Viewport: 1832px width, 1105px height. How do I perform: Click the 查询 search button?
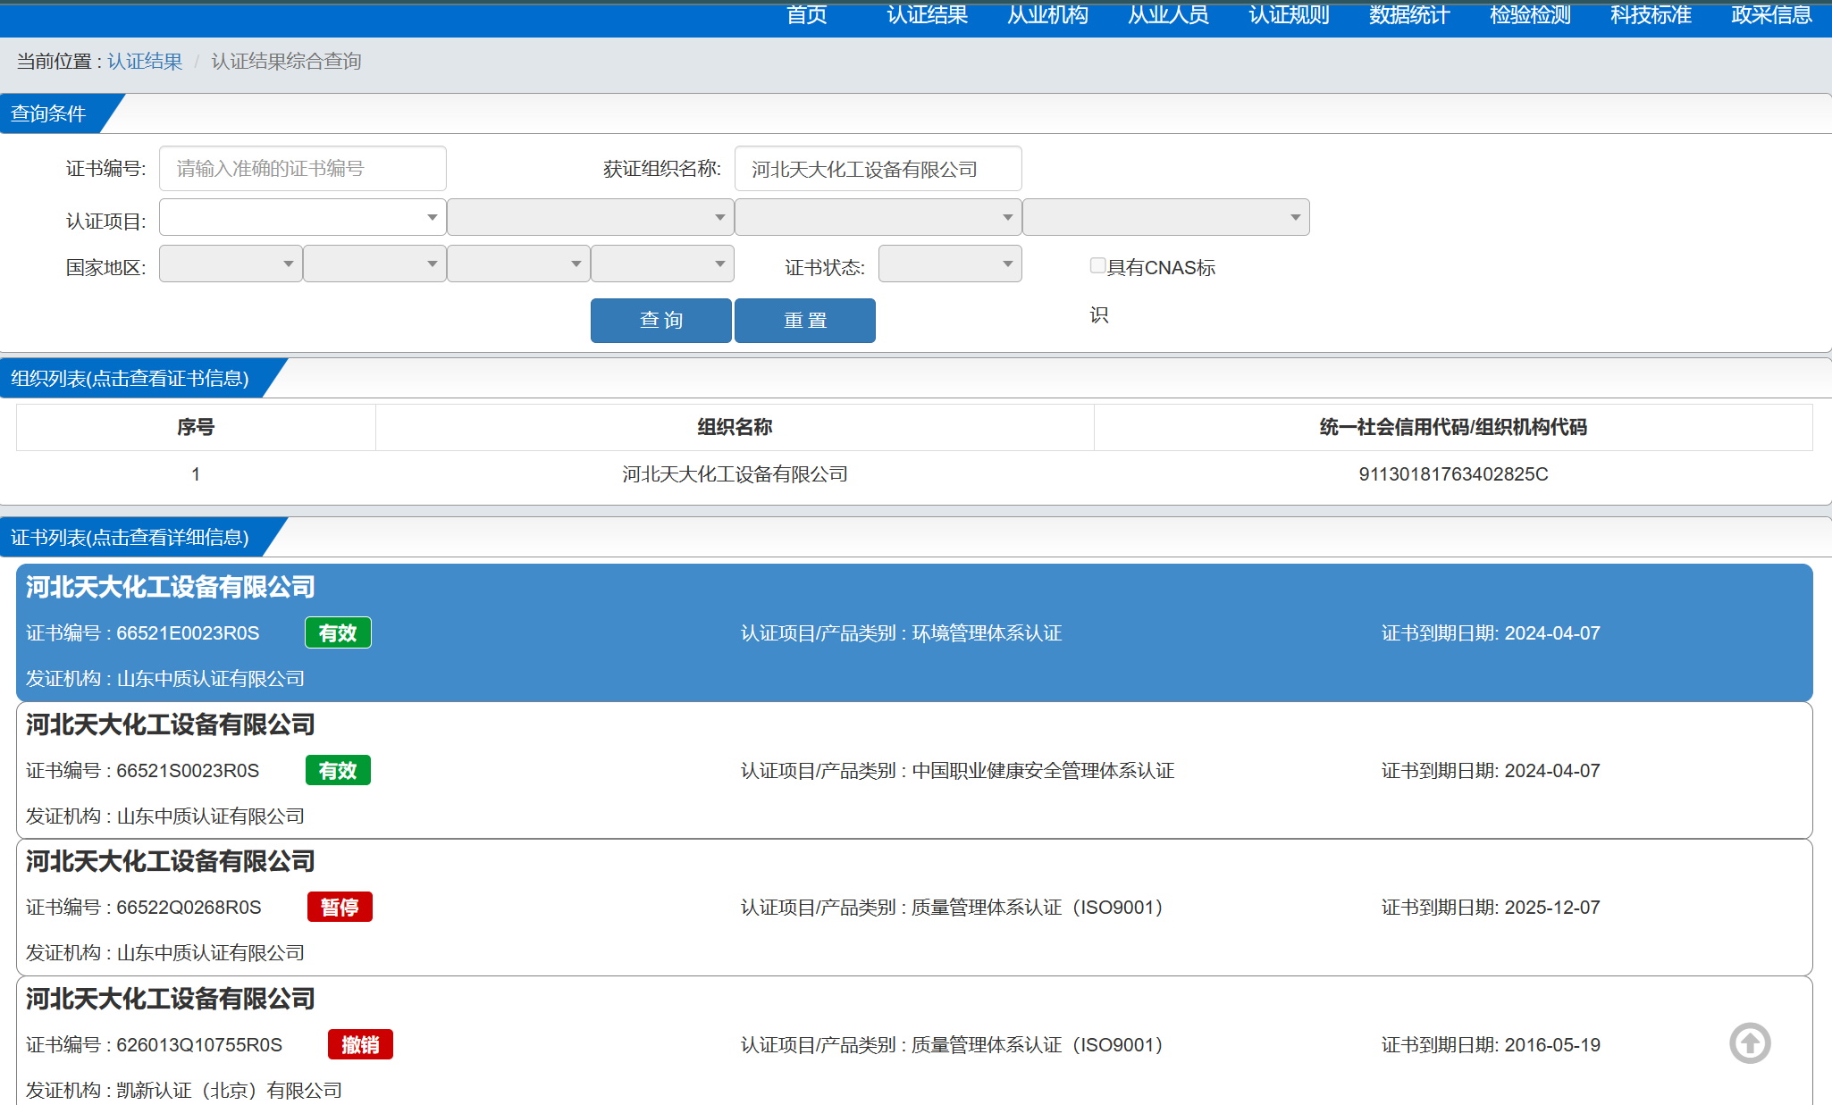[661, 320]
